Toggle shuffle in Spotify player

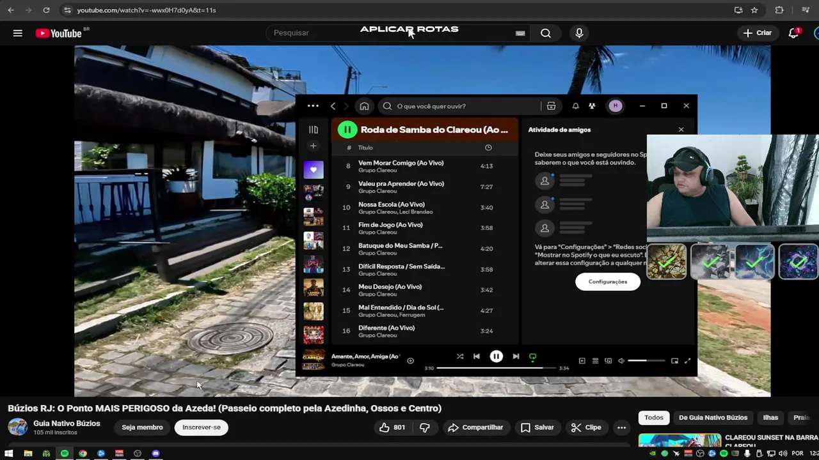click(460, 356)
